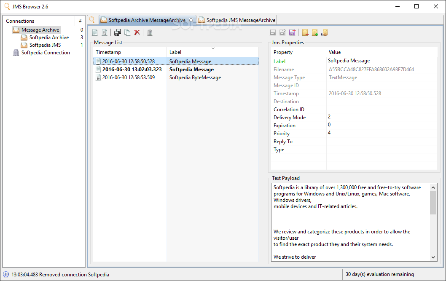Click the Text Payload scrollbar thumb

coord(433,203)
